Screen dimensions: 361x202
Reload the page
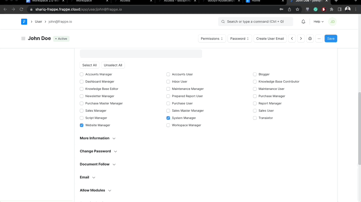click(21, 9)
